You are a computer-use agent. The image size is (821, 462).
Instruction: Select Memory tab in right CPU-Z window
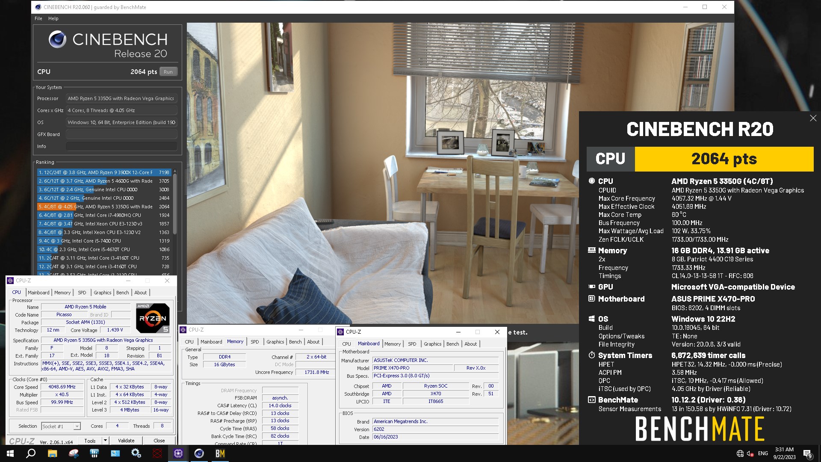coord(393,344)
